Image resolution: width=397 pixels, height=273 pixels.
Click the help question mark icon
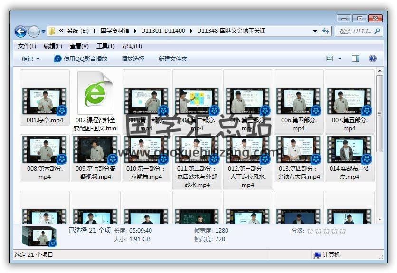pos(373,58)
